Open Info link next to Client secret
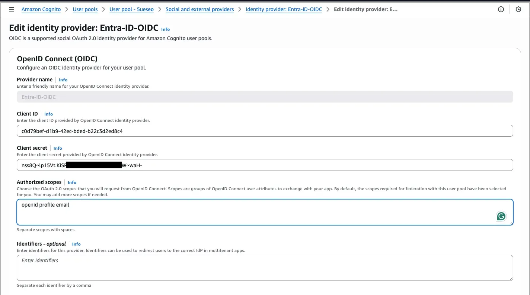 pos(58,148)
